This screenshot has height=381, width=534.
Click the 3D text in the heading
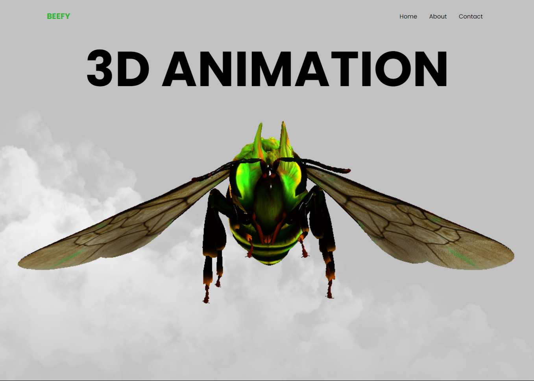(x=118, y=69)
